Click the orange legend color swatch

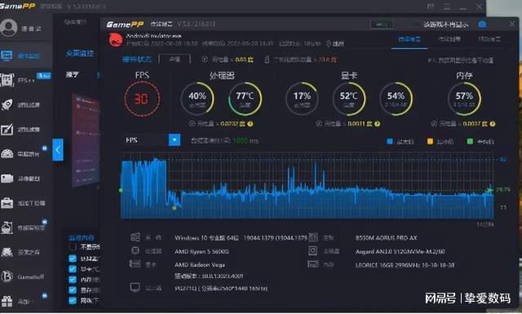430,142
